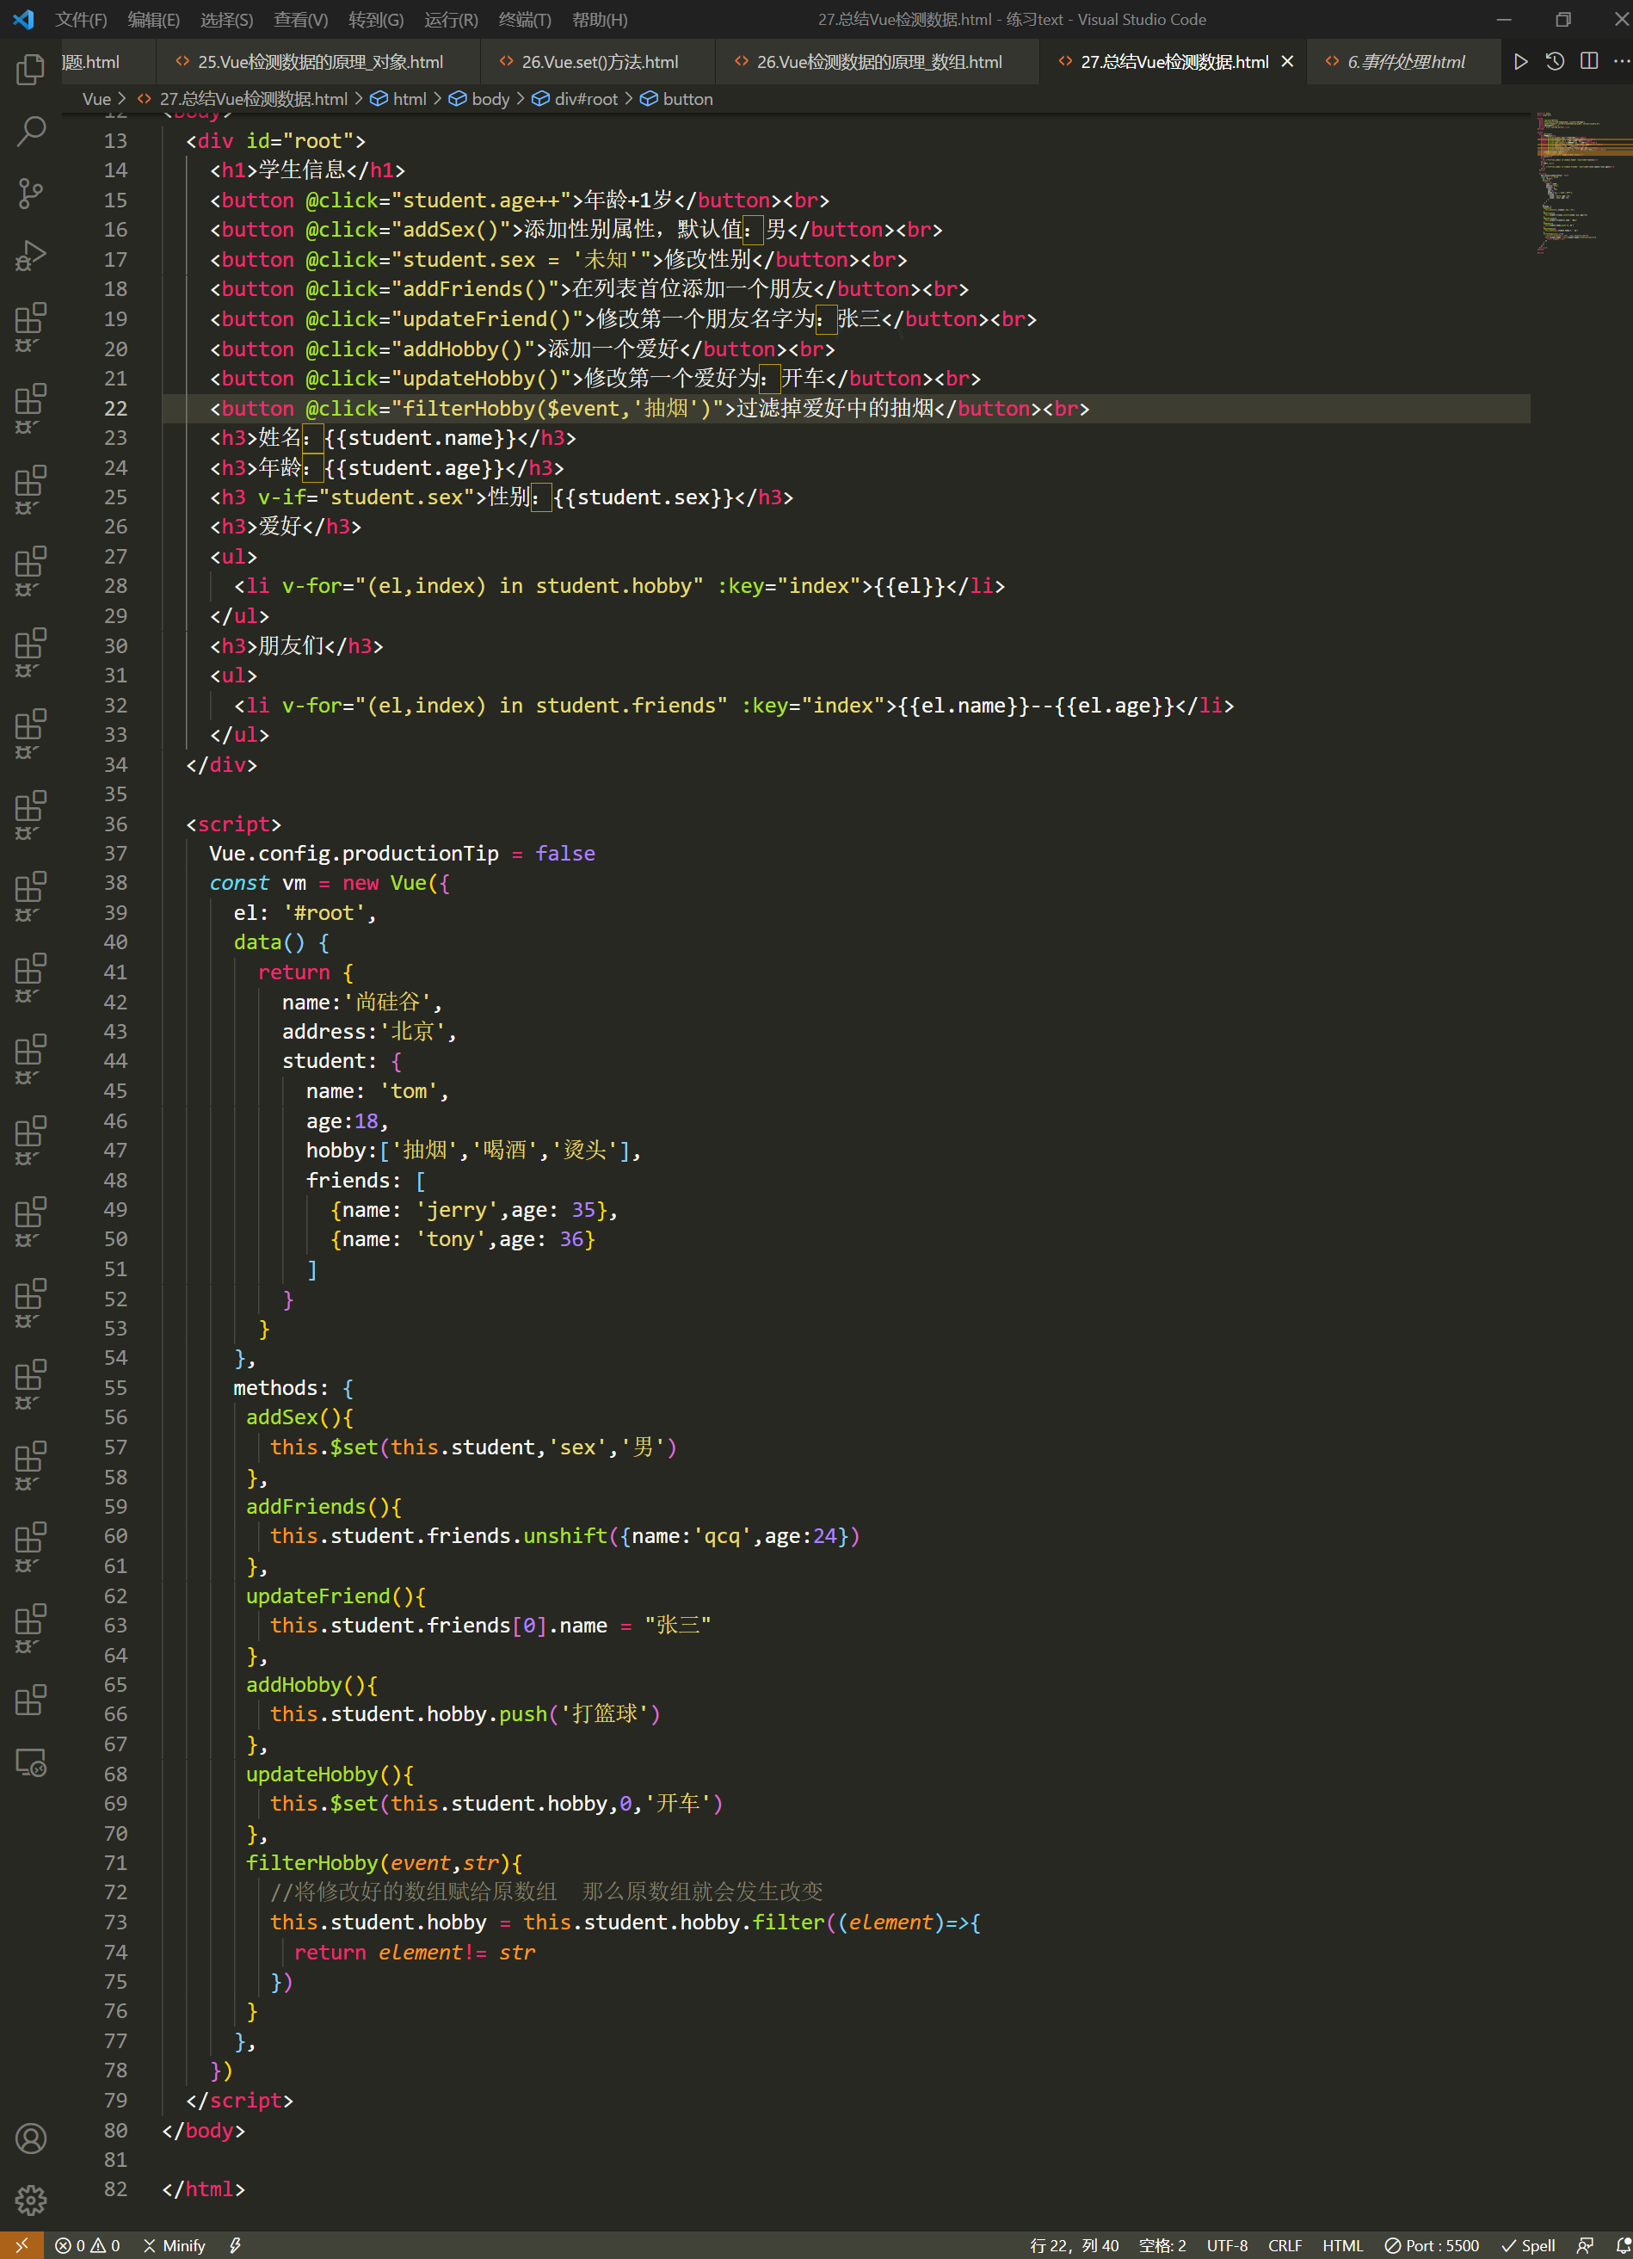Viewport: 1633px width, 2259px height.
Task: Click line number 38 in the gutter
Action: coord(115,882)
